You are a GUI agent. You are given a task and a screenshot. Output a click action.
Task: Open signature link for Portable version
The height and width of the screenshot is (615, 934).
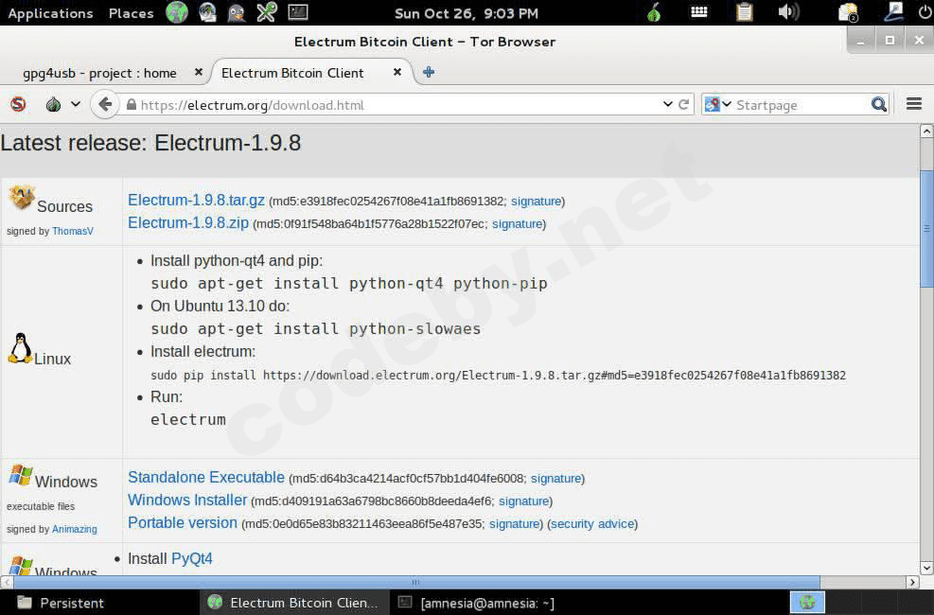tap(514, 524)
